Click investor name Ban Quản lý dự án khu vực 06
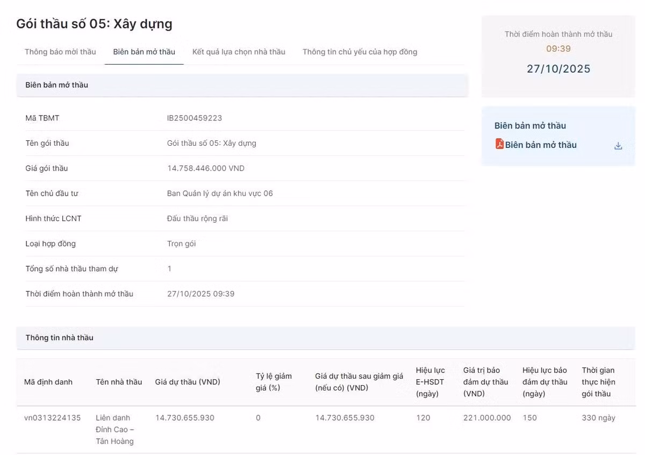Viewport: 645px width, 455px height. click(220, 193)
